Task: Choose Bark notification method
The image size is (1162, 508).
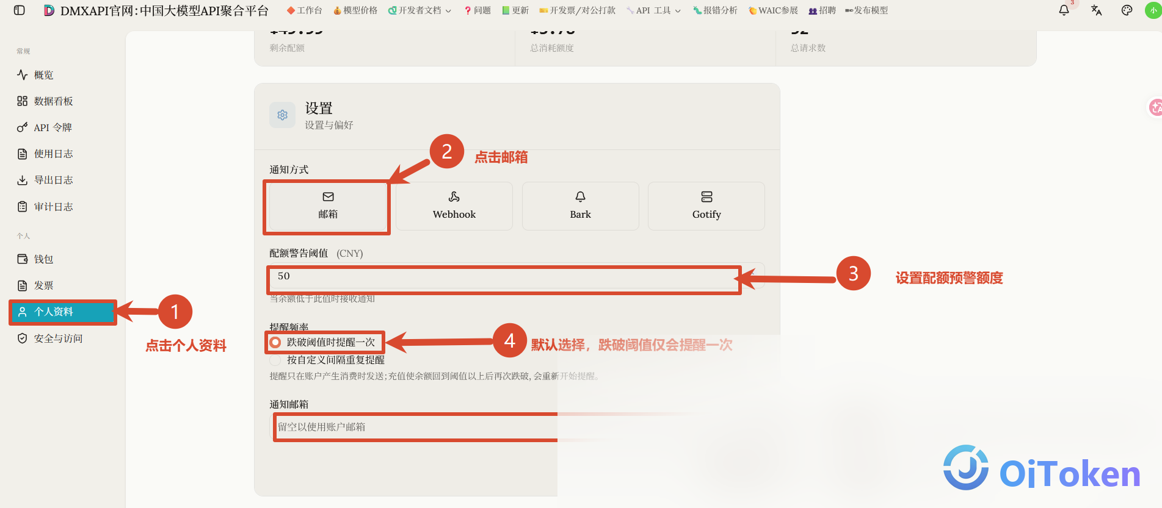Action: 581,206
